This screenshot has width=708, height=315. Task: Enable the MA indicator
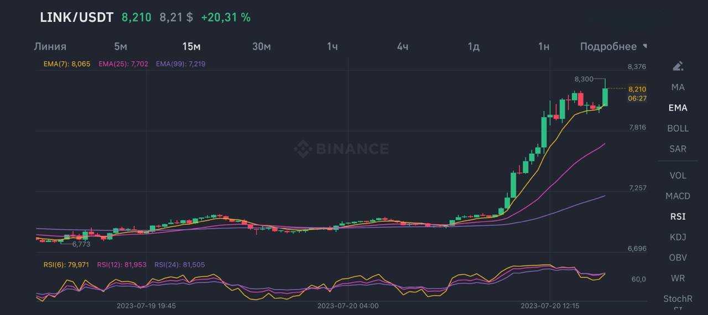point(678,87)
